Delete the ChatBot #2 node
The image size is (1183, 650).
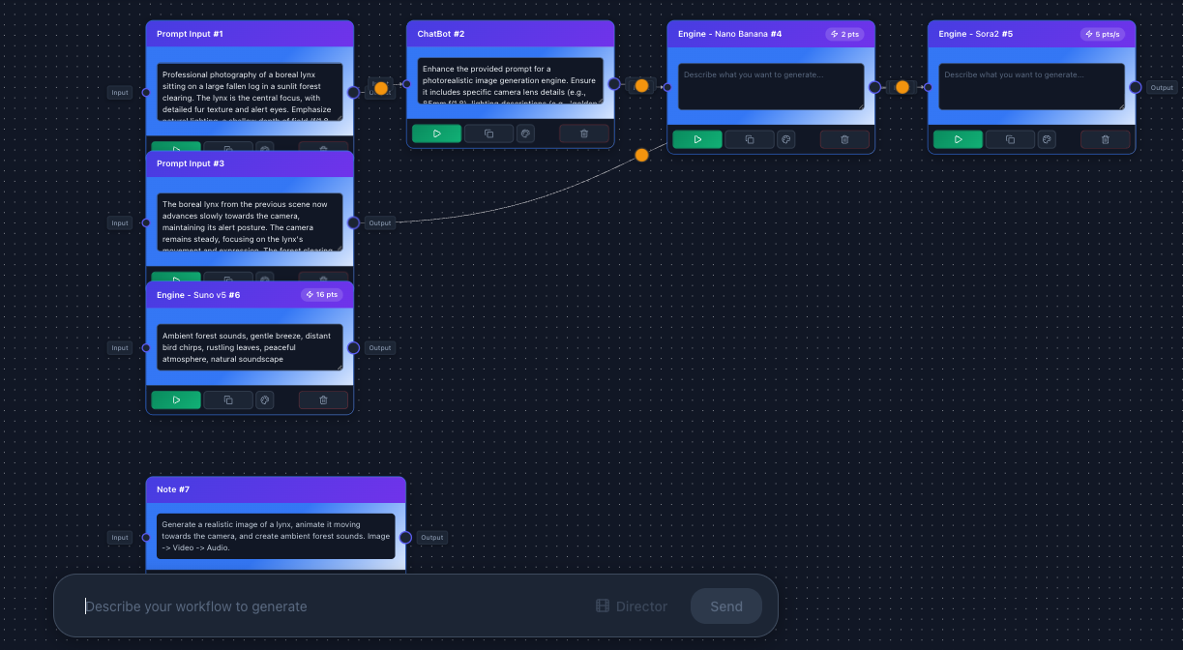click(584, 133)
